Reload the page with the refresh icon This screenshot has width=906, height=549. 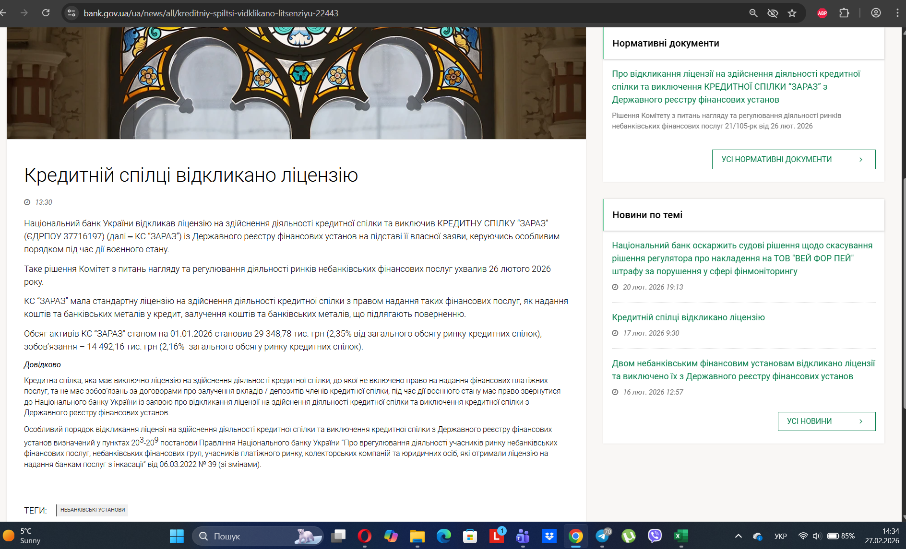click(x=46, y=13)
